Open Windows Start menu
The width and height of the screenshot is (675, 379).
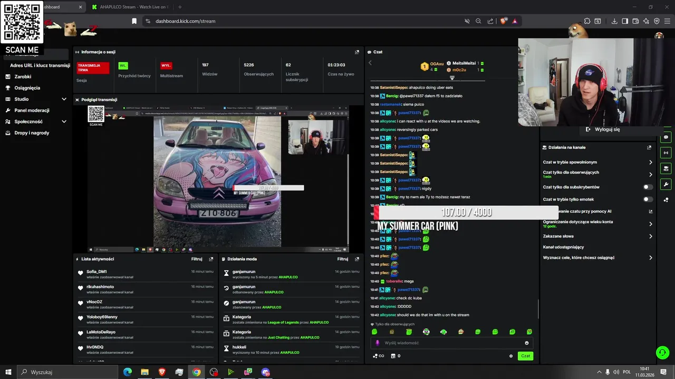pos(8,372)
